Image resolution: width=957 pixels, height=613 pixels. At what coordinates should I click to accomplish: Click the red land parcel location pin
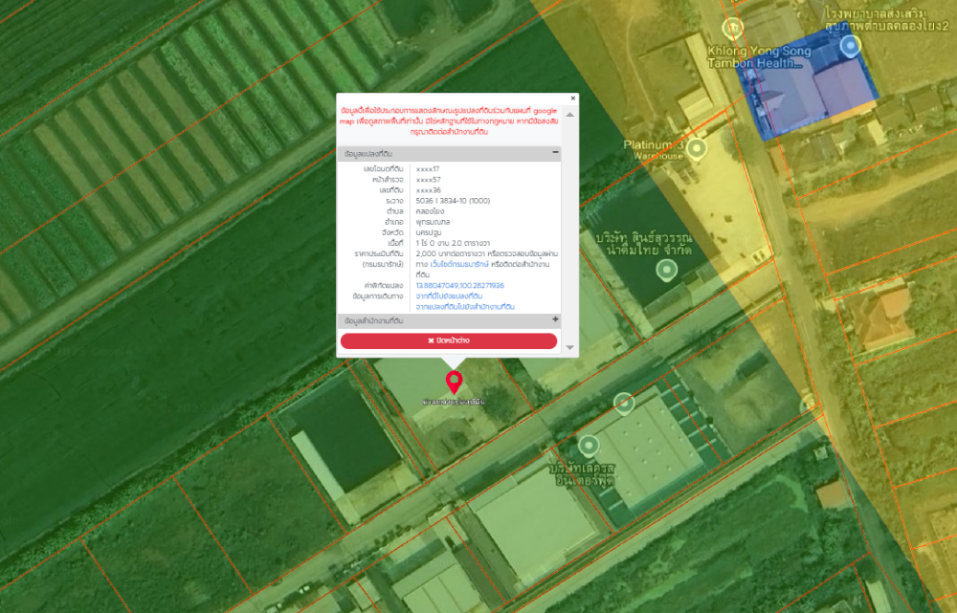pyautogui.click(x=454, y=383)
